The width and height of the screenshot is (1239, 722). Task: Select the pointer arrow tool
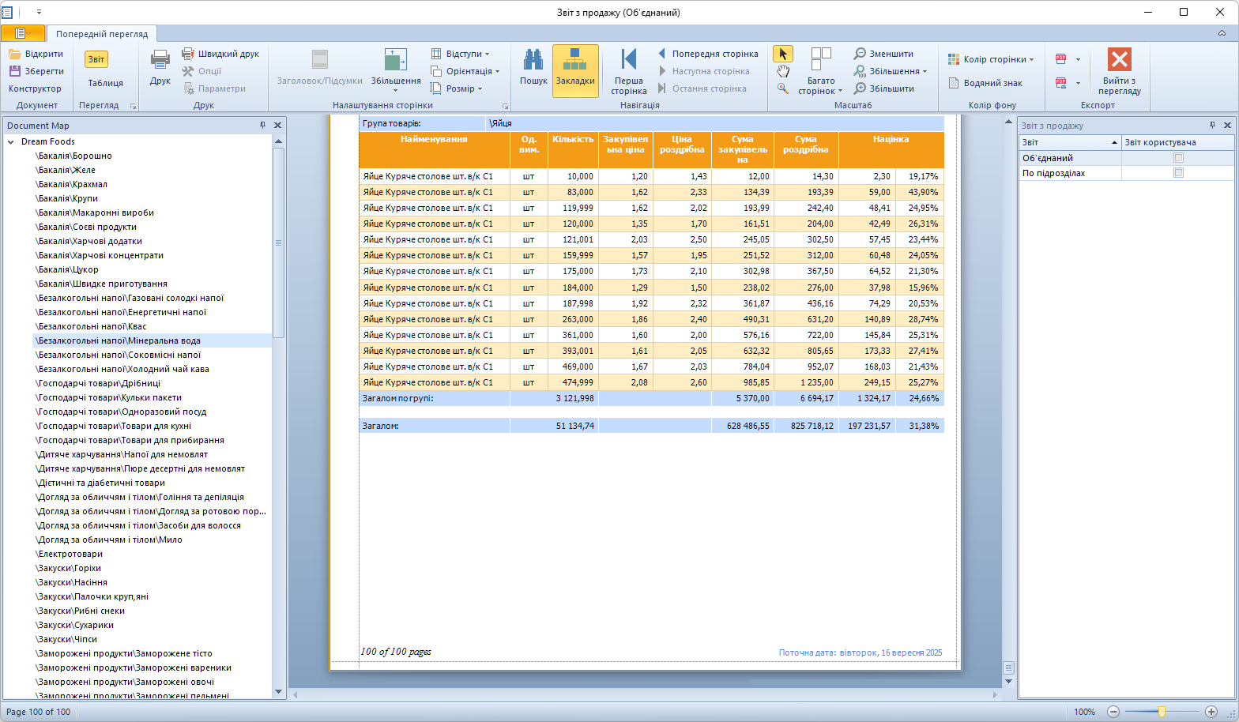coord(783,54)
